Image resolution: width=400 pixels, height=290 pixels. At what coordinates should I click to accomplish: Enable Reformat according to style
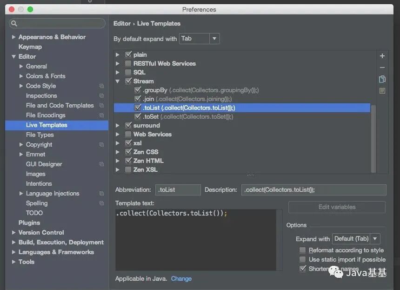coord(302,250)
